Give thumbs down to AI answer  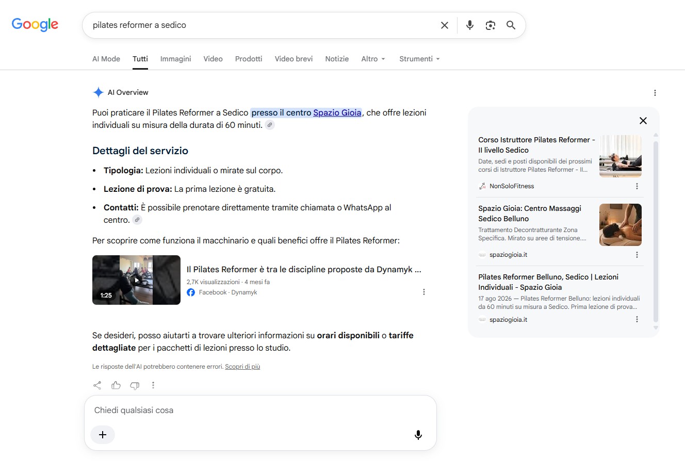pos(135,385)
